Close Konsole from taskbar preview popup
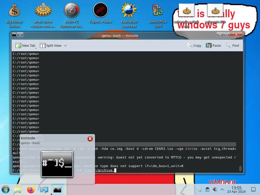This screenshot has width=260, height=195. (x=90, y=139)
